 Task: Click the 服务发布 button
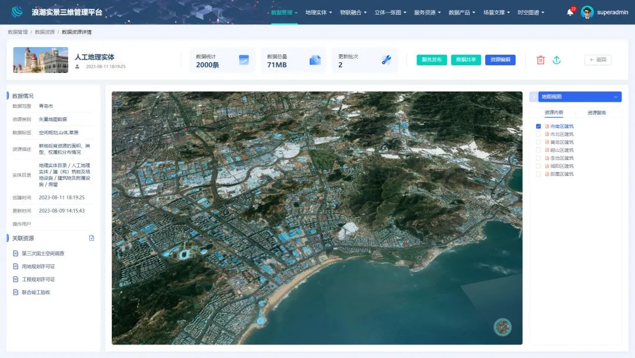[432, 59]
